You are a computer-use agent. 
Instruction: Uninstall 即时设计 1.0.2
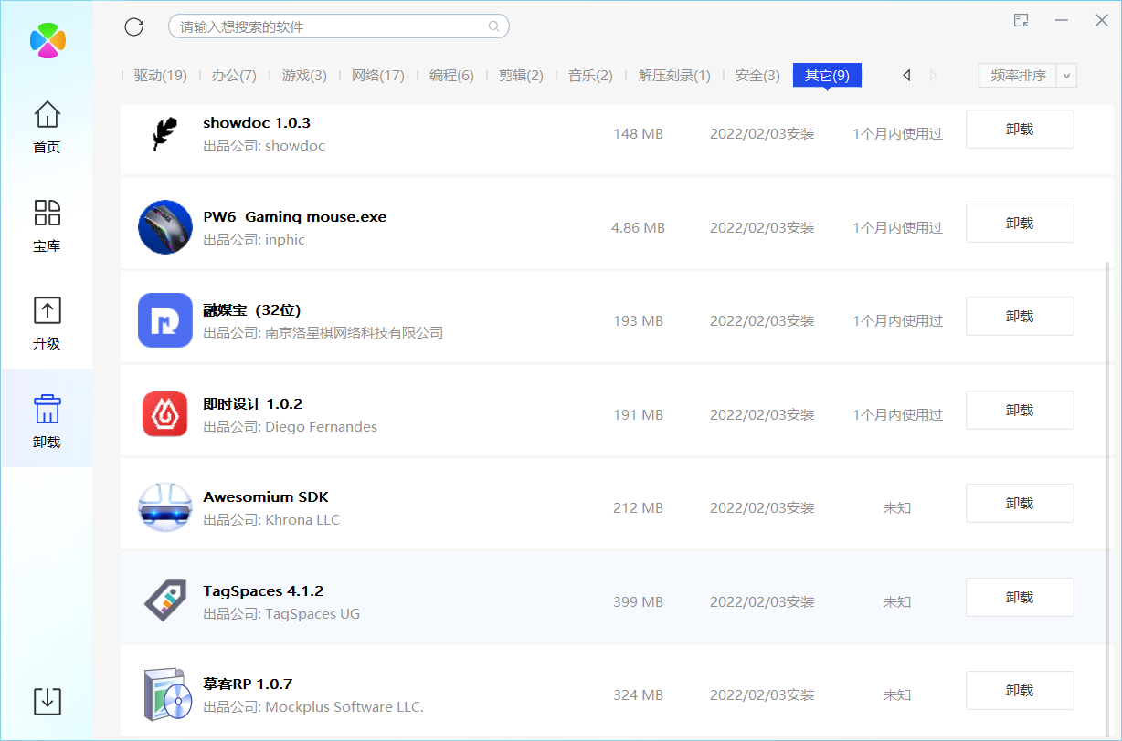tap(1020, 410)
